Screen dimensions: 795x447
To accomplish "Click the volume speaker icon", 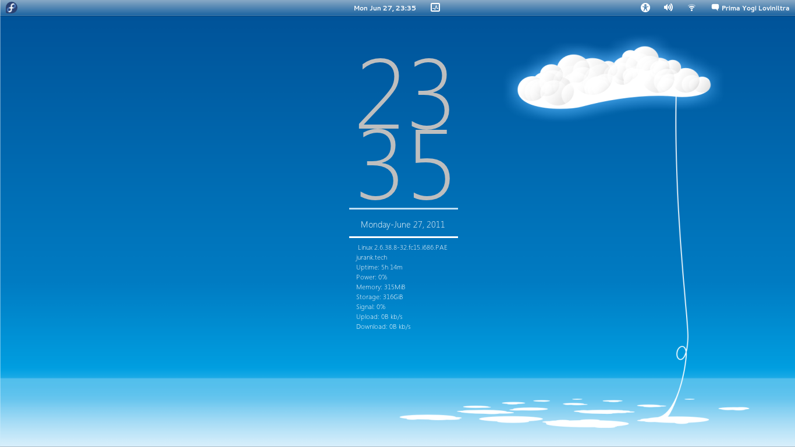I will pyautogui.click(x=668, y=8).
